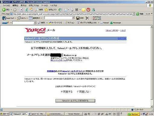Screen dimensions: 154x116
Task: Expand the email address selection dropdown
Action: click(62, 55)
